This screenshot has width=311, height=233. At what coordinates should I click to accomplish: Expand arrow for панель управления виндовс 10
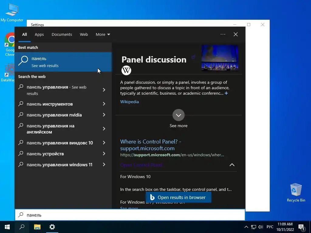104,143
